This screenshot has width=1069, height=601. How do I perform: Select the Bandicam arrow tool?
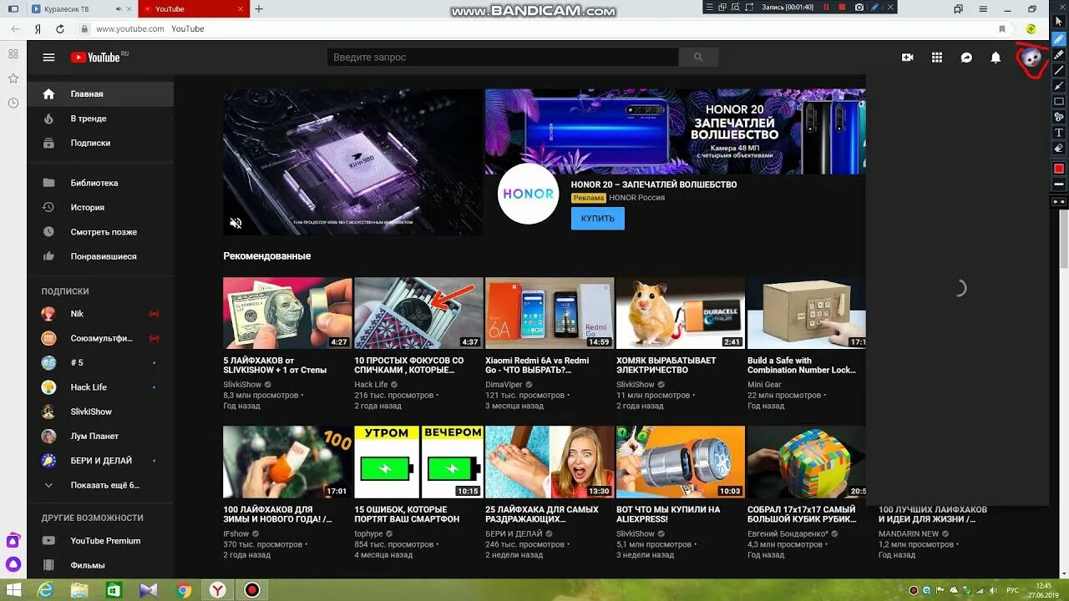(x=1059, y=86)
